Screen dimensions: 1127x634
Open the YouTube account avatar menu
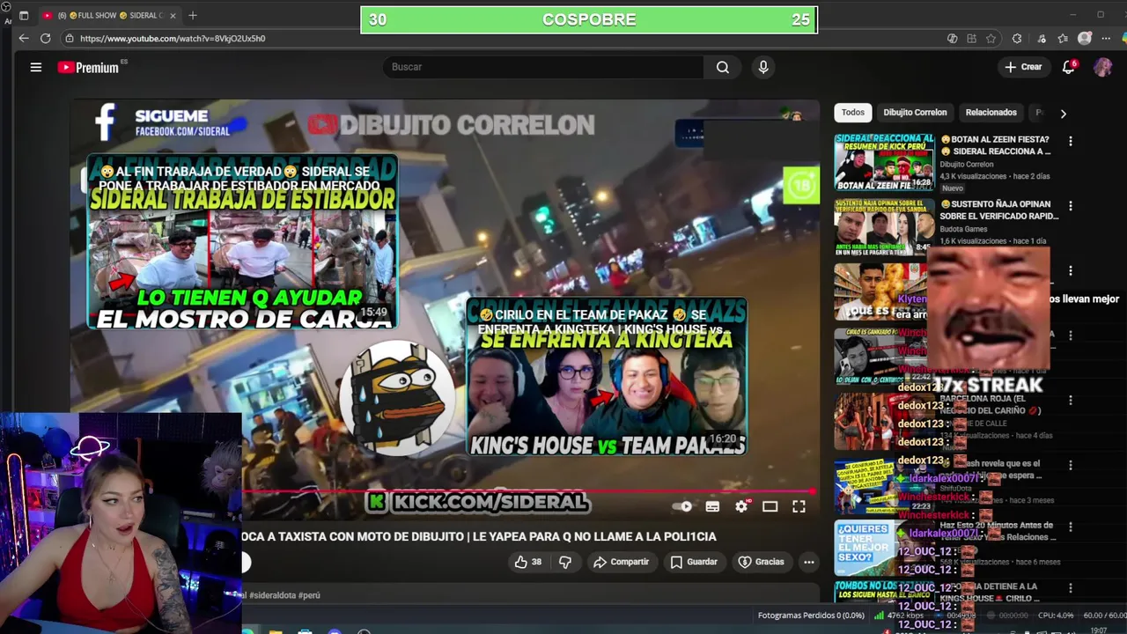[x=1102, y=67]
